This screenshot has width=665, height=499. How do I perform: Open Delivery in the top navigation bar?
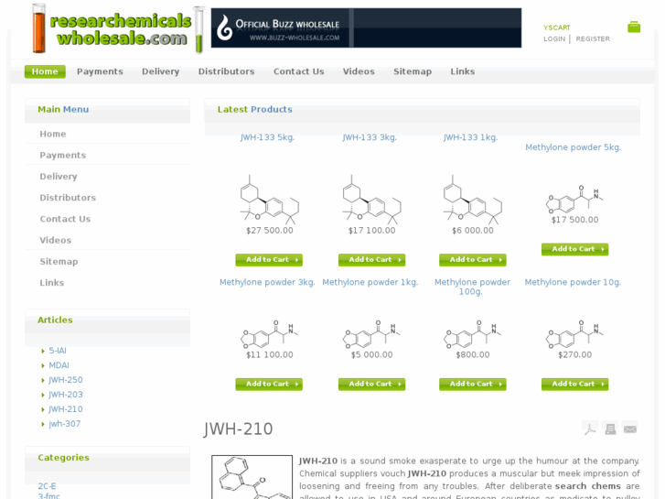tap(160, 71)
